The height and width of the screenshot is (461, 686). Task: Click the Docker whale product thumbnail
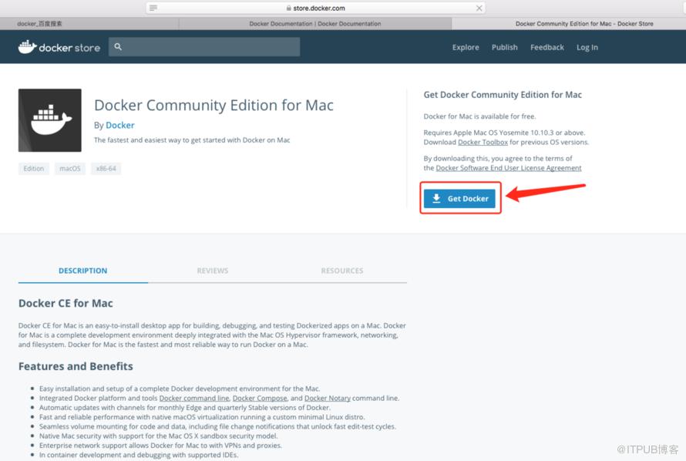50,120
